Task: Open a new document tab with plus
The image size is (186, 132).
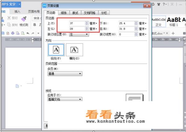Action: pos(173,33)
